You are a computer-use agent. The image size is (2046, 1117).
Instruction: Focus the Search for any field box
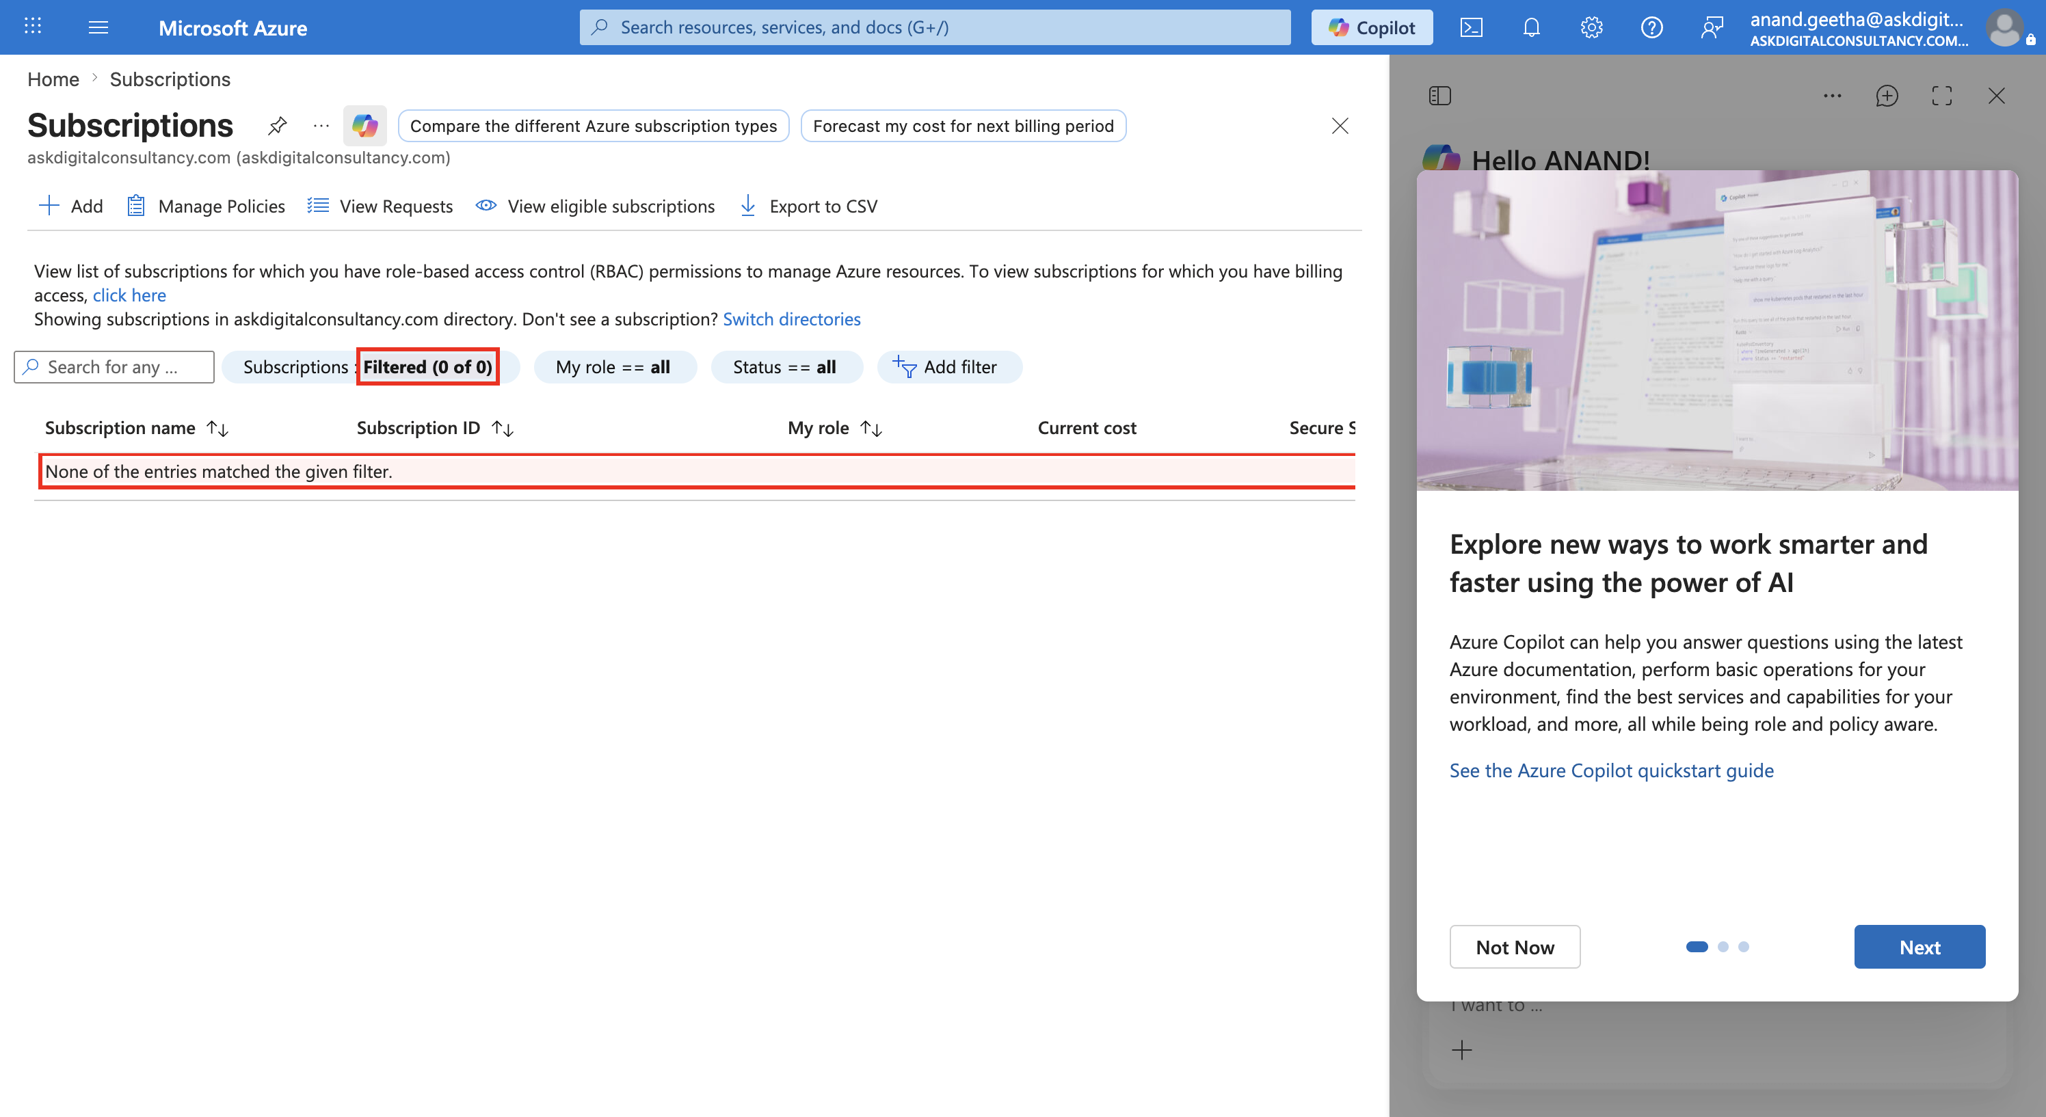114,367
